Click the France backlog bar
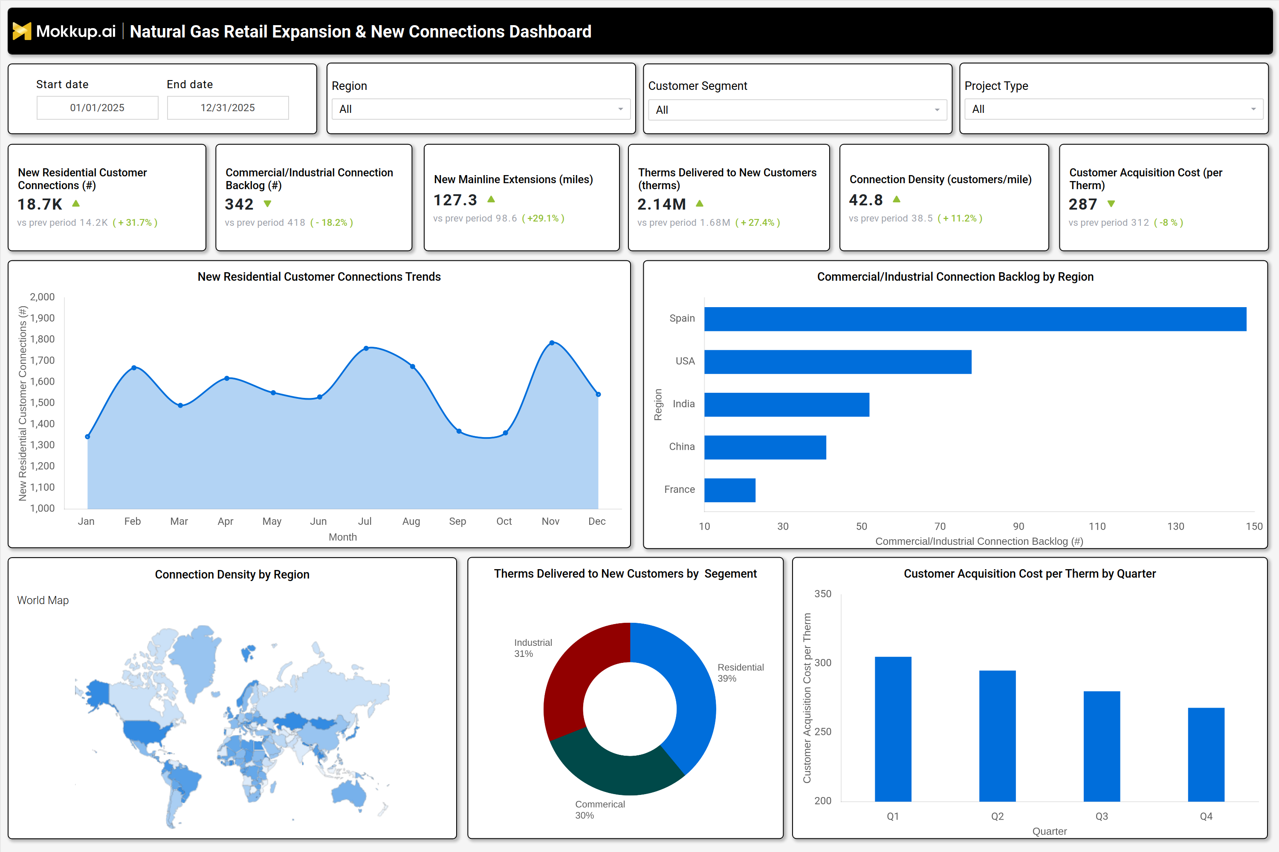The height and width of the screenshot is (852, 1279). tap(730, 490)
